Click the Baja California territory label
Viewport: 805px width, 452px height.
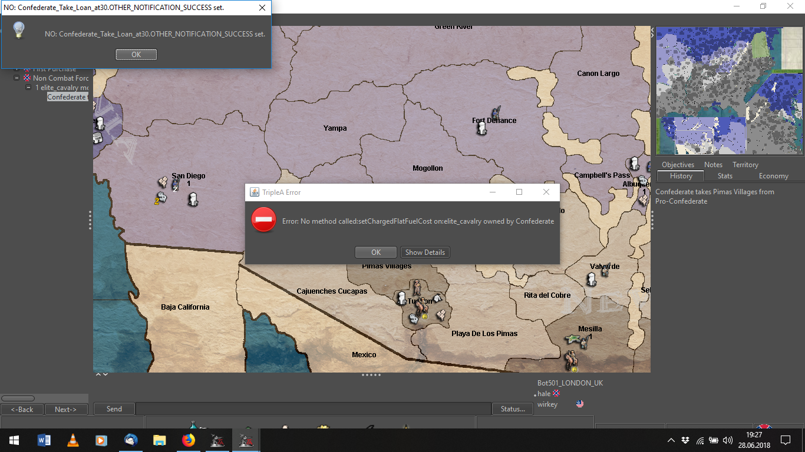185,307
